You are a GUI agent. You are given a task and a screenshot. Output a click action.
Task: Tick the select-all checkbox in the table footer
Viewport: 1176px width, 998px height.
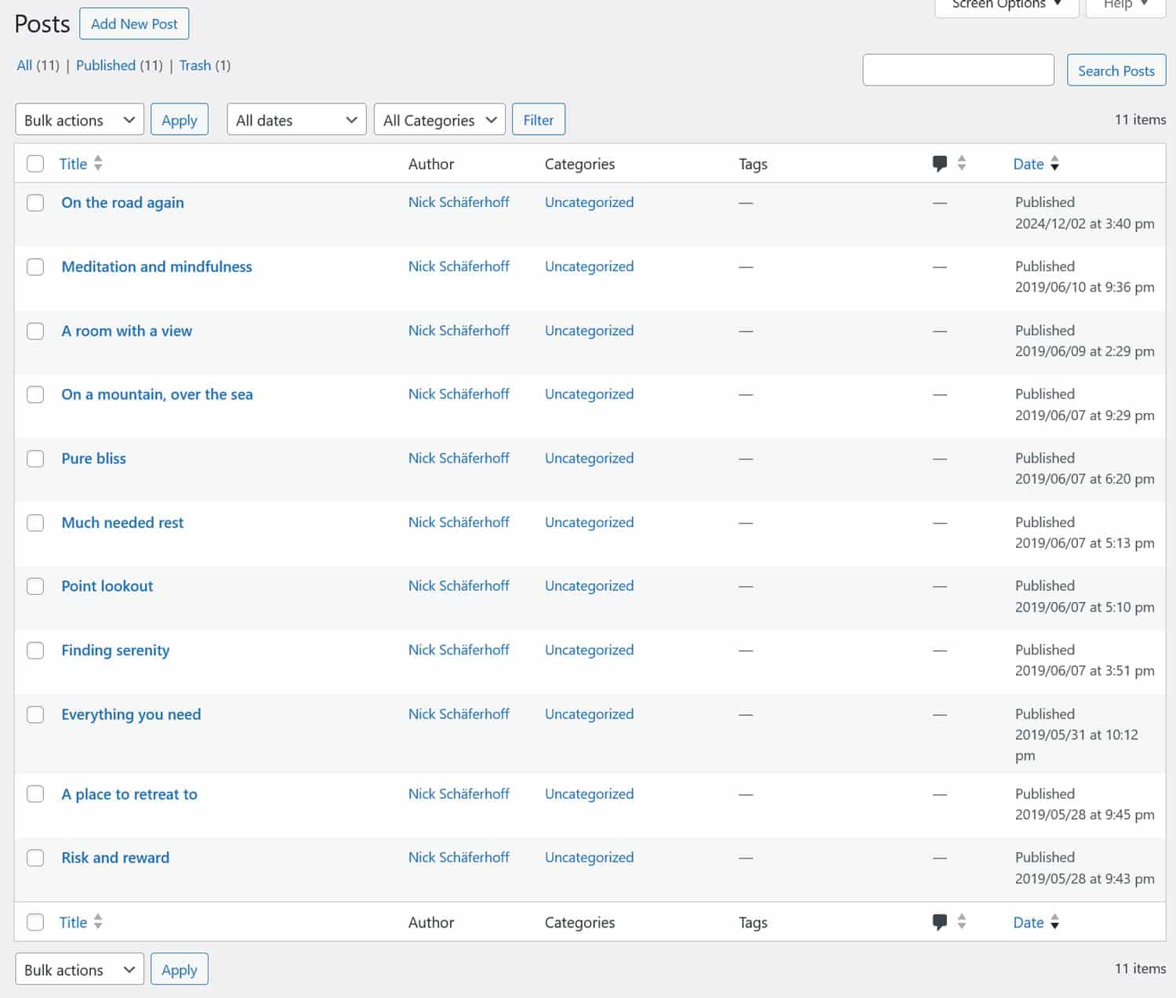pyautogui.click(x=35, y=922)
